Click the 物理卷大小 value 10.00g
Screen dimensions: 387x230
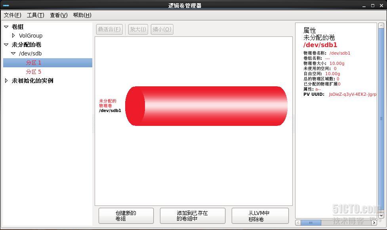click(337, 63)
